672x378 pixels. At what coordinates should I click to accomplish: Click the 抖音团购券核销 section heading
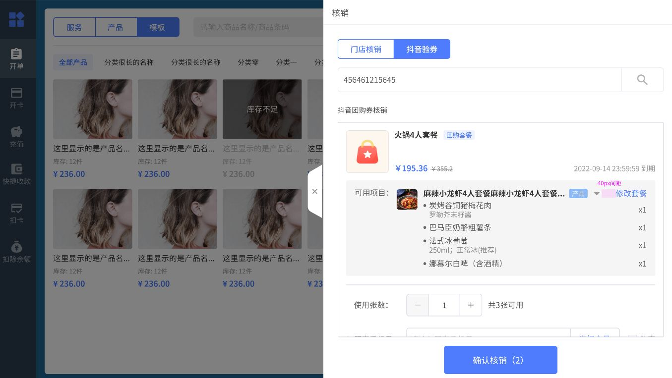(x=362, y=110)
